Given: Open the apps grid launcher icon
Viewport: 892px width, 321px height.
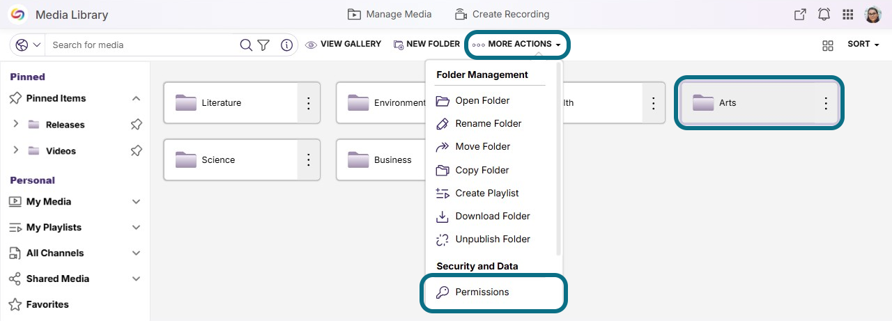Looking at the screenshot, I should (x=848, y=15).
